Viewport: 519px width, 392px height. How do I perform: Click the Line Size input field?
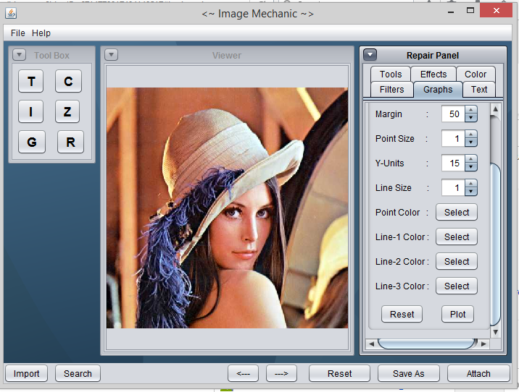click(x=454, y=187)
